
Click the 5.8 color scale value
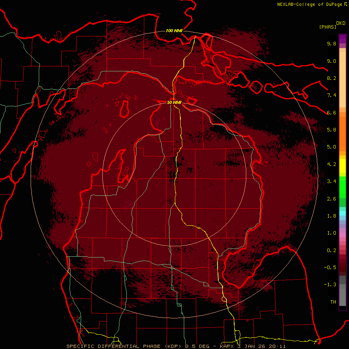pos(332,130)
